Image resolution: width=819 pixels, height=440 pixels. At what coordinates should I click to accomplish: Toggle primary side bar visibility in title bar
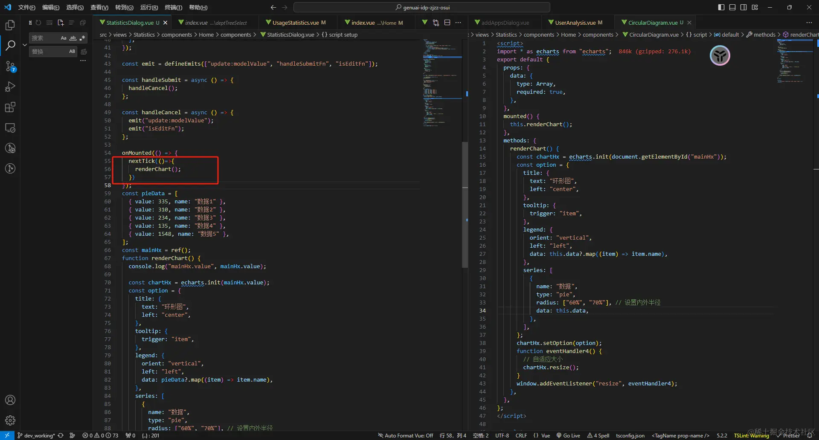point(721,7)
